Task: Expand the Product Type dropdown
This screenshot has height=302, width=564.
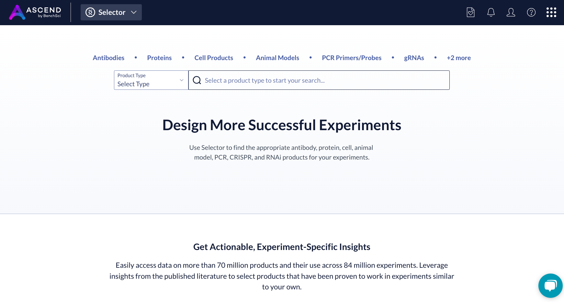Action: tap(151, 80)
